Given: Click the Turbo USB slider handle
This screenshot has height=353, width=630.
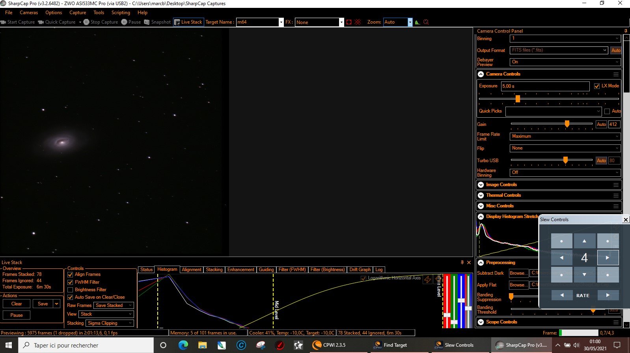Looking at the screenshot, I should point(565,160).
